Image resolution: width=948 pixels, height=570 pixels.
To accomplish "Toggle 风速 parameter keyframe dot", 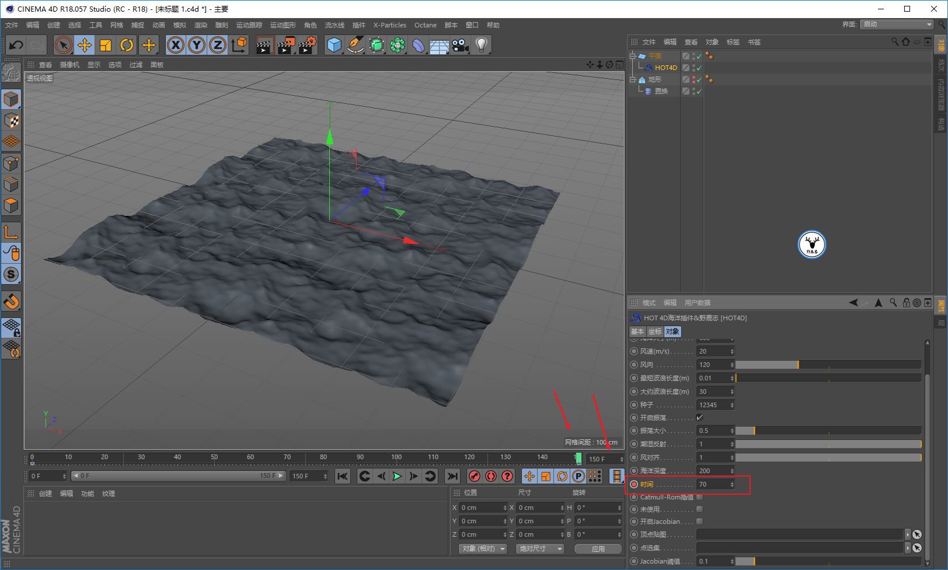I will click(x=634, y=351).
